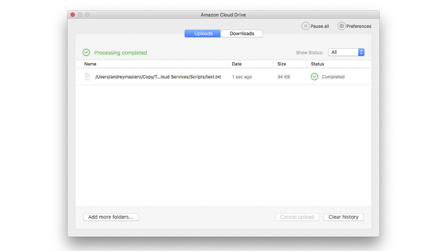447x251 pixels.
Task: Click the Pause all icon
Action: [x=306, y=26]
